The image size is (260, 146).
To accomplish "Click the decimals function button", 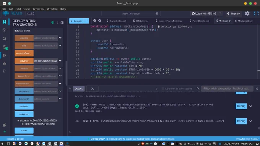I will 24,107.
